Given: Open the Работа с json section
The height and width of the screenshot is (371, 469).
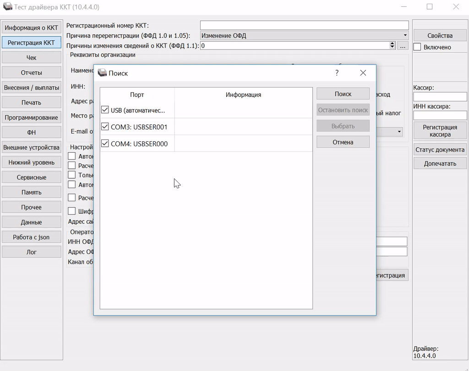Looking at the screenshot, I should click(32, 237).
